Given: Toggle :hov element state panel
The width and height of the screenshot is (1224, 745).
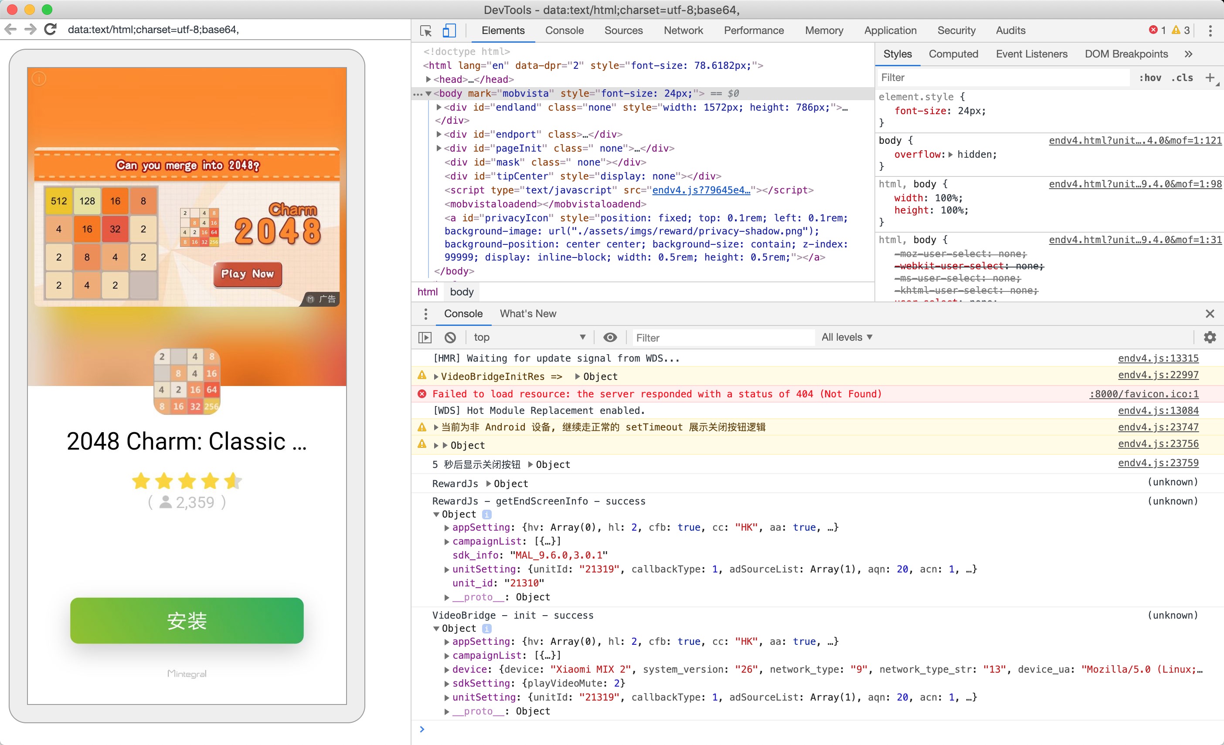Looking at the screenshot, I should 1150,78.
